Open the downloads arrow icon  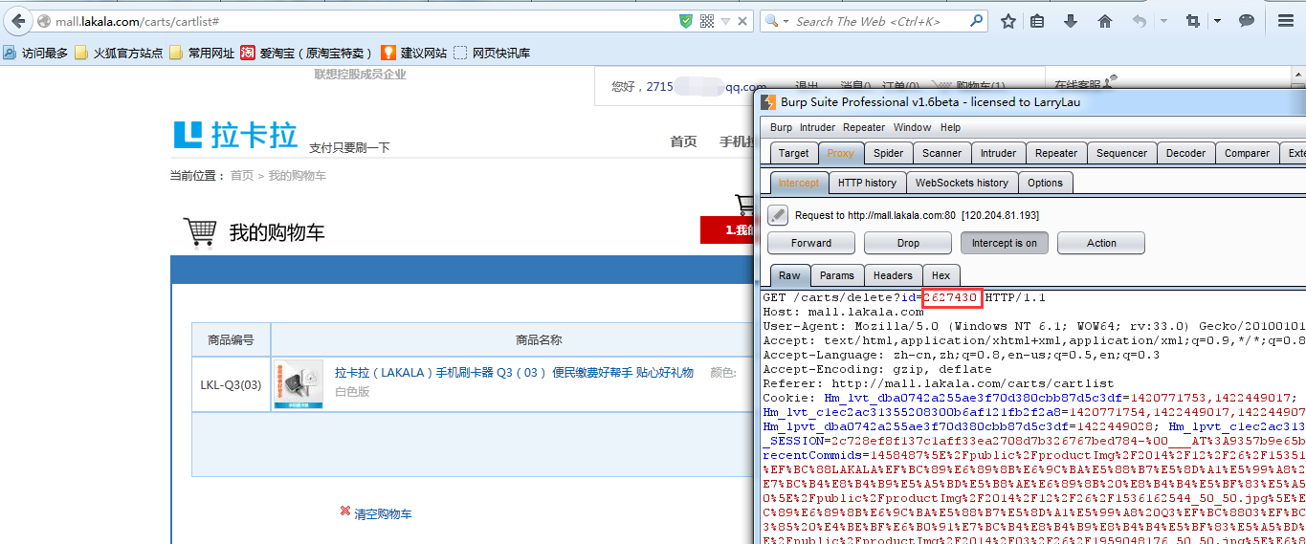(x=1071, y=21)
